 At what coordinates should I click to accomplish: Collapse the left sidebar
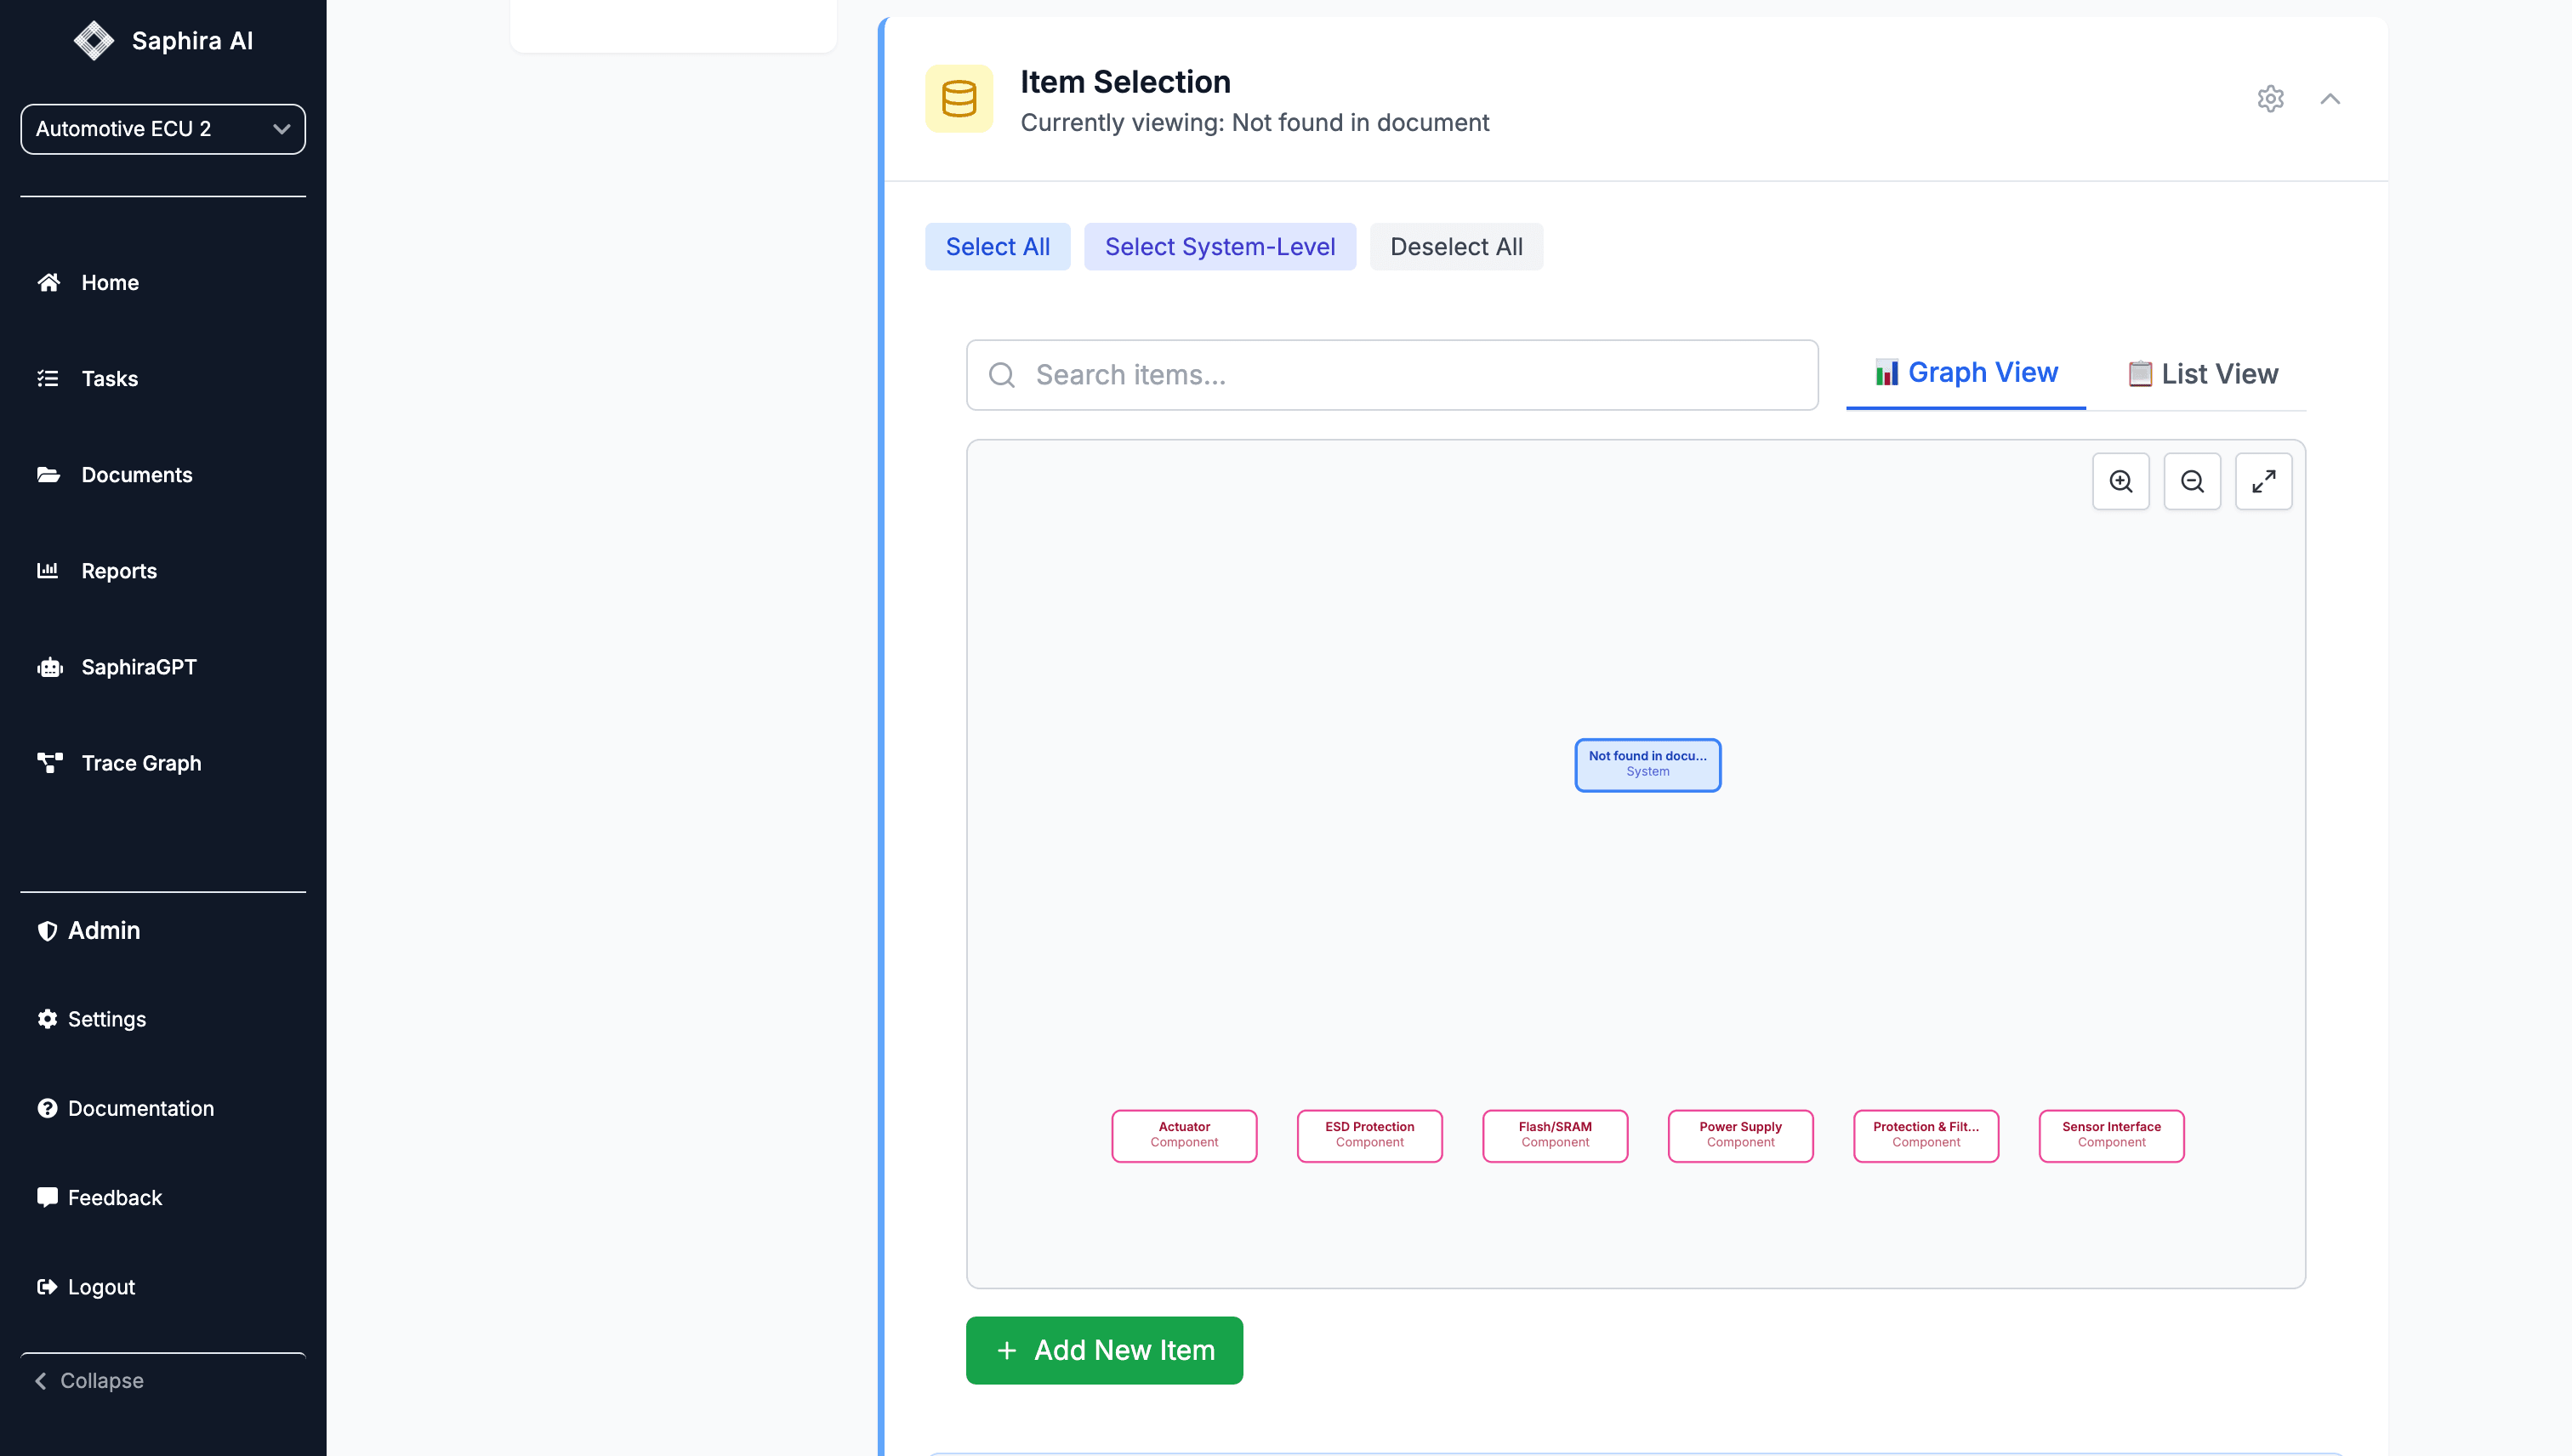pyautogui.click(x=90, y=1380)
